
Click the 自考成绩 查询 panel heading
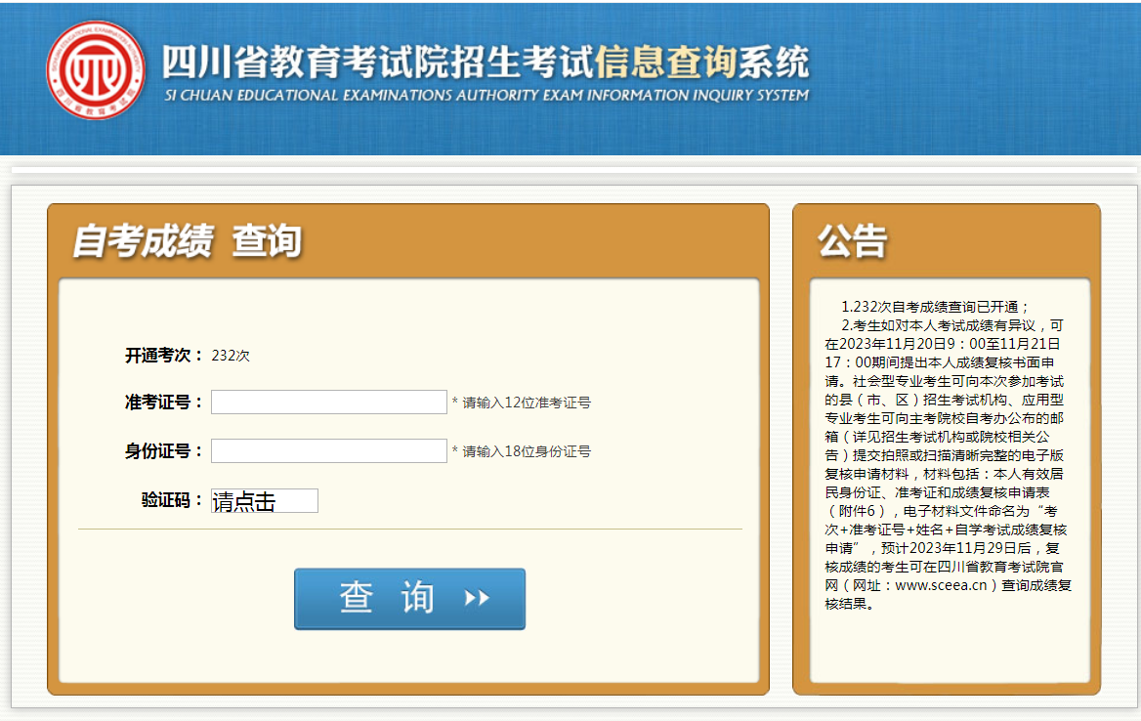pos(187,240)
